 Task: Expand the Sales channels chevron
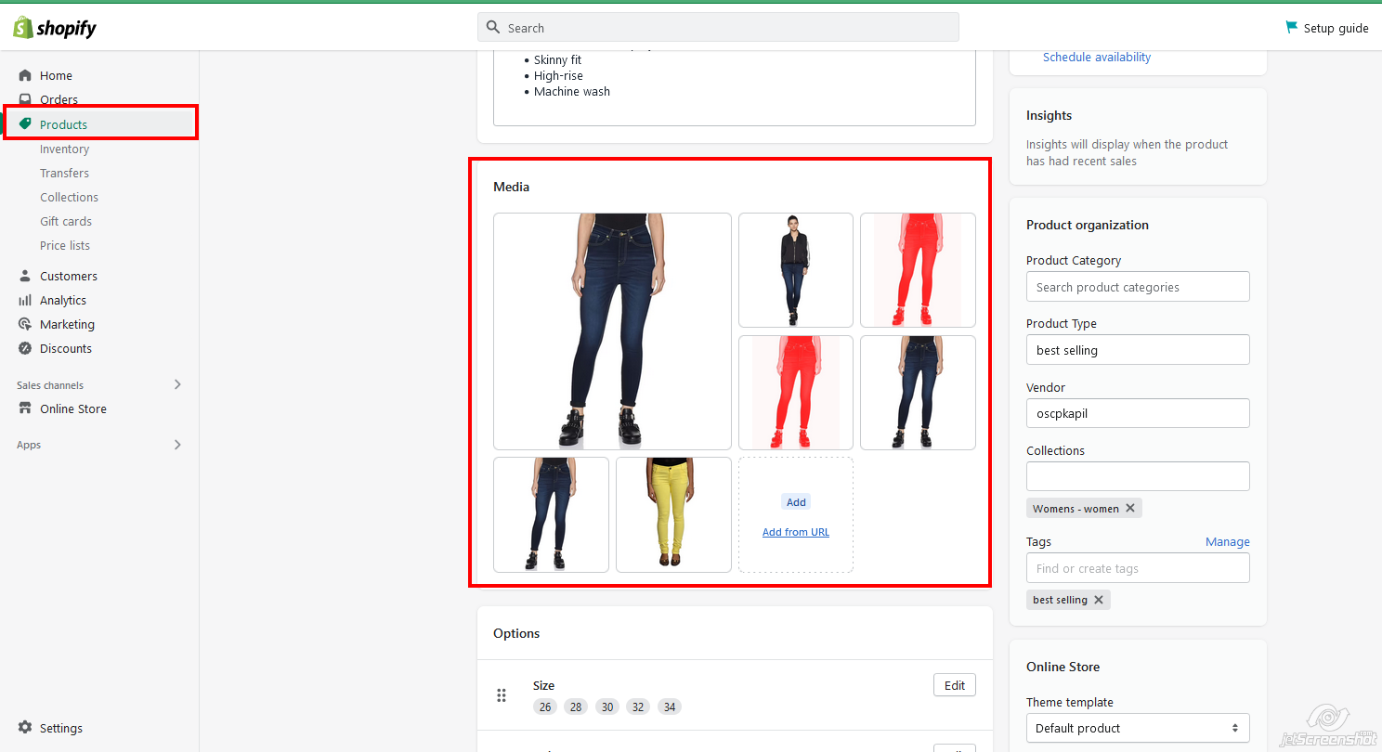177,384
